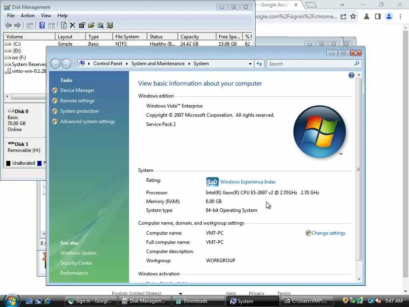The width and height of the screenshot is (409, 307).
Task: Click the Chrome share icon in address bar
Action: coord(343,16)
